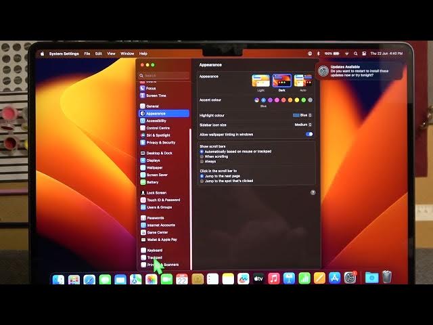433x325 pixels.
Task: Open the Help menu
Action: [143, 53]
